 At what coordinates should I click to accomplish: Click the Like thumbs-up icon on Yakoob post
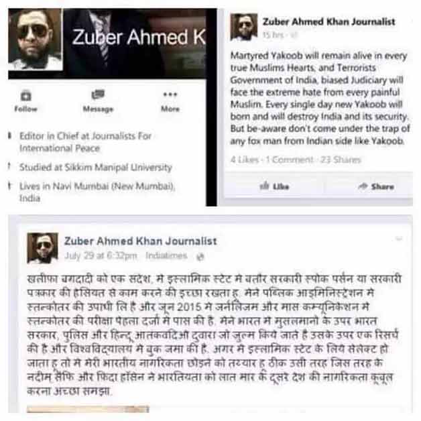point(265,186)
